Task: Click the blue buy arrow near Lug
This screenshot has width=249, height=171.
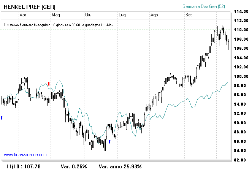Action: pyautogui.click(x=109, y=142)
